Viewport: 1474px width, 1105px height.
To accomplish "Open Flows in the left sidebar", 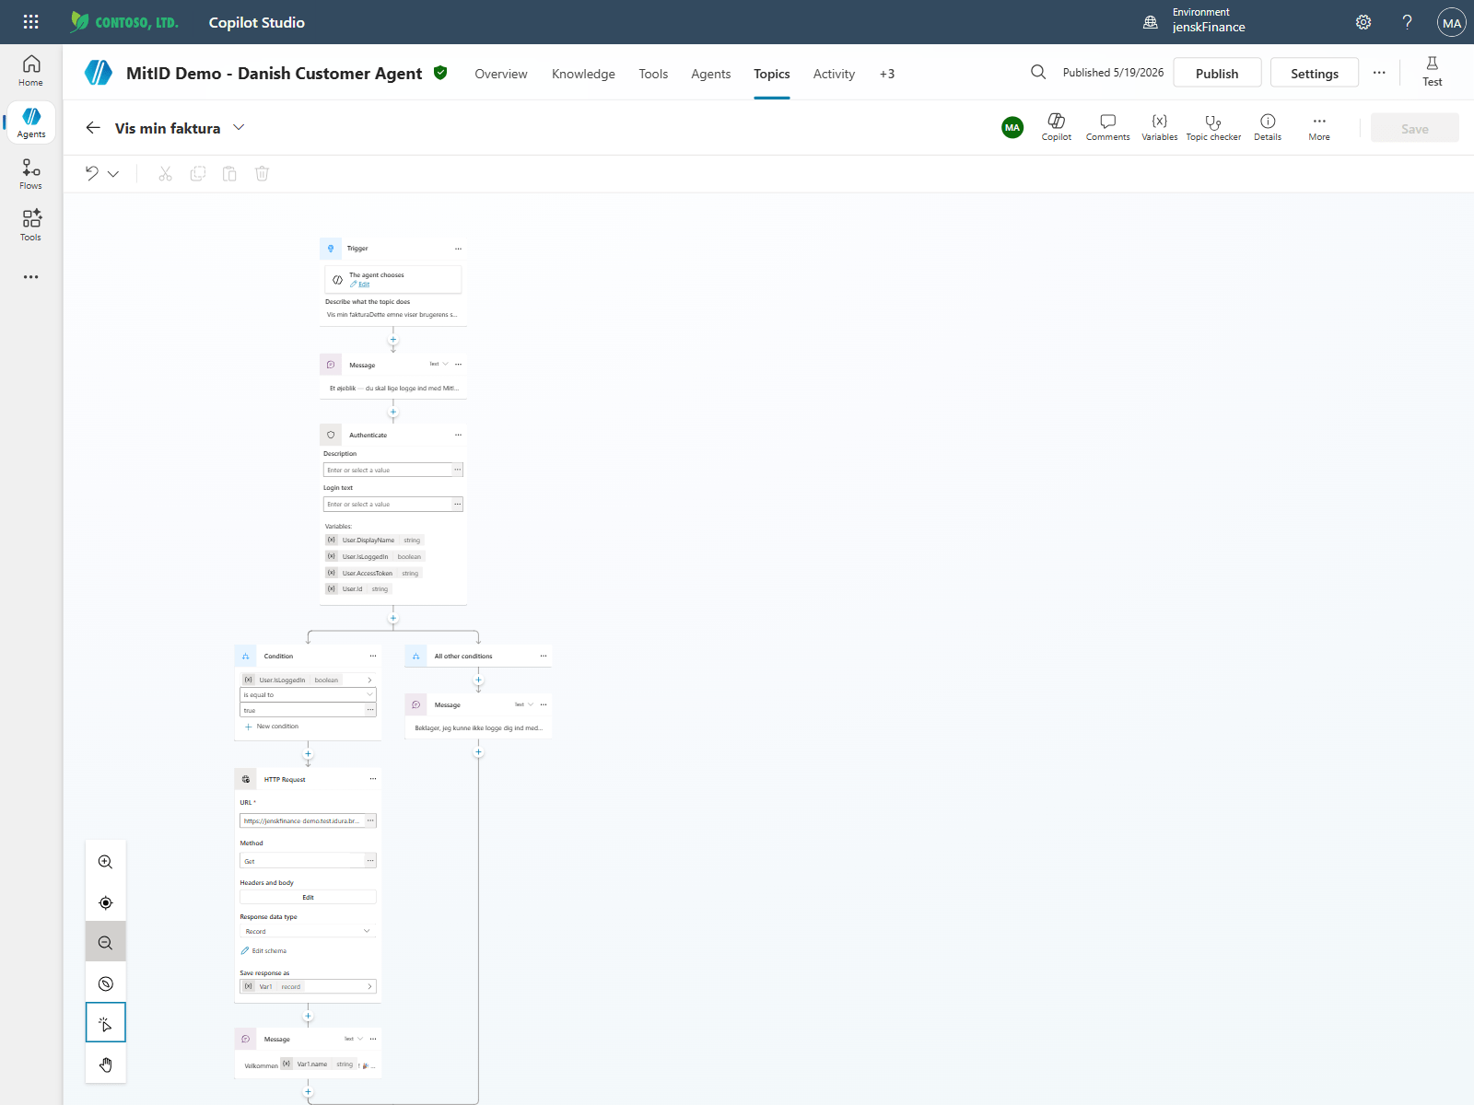I will click(x=31, y=174).
